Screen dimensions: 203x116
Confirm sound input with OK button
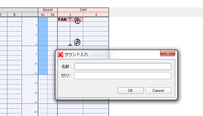pyautogui.click(x=130, y=91)
